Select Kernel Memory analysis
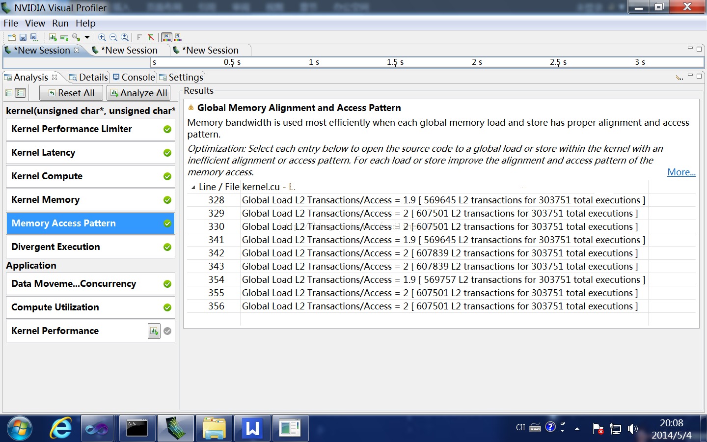707x442 pixels. 90,200
